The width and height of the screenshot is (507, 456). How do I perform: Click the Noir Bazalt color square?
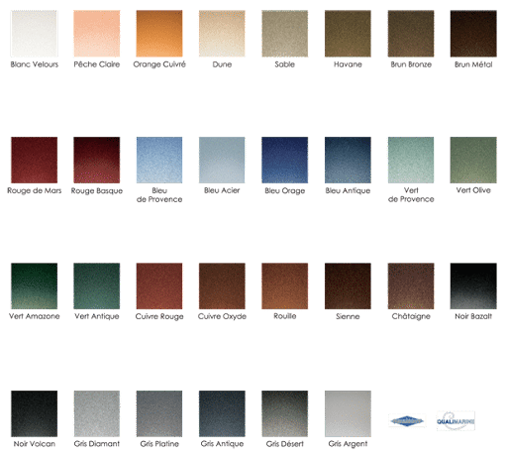(x=473, y=286)
